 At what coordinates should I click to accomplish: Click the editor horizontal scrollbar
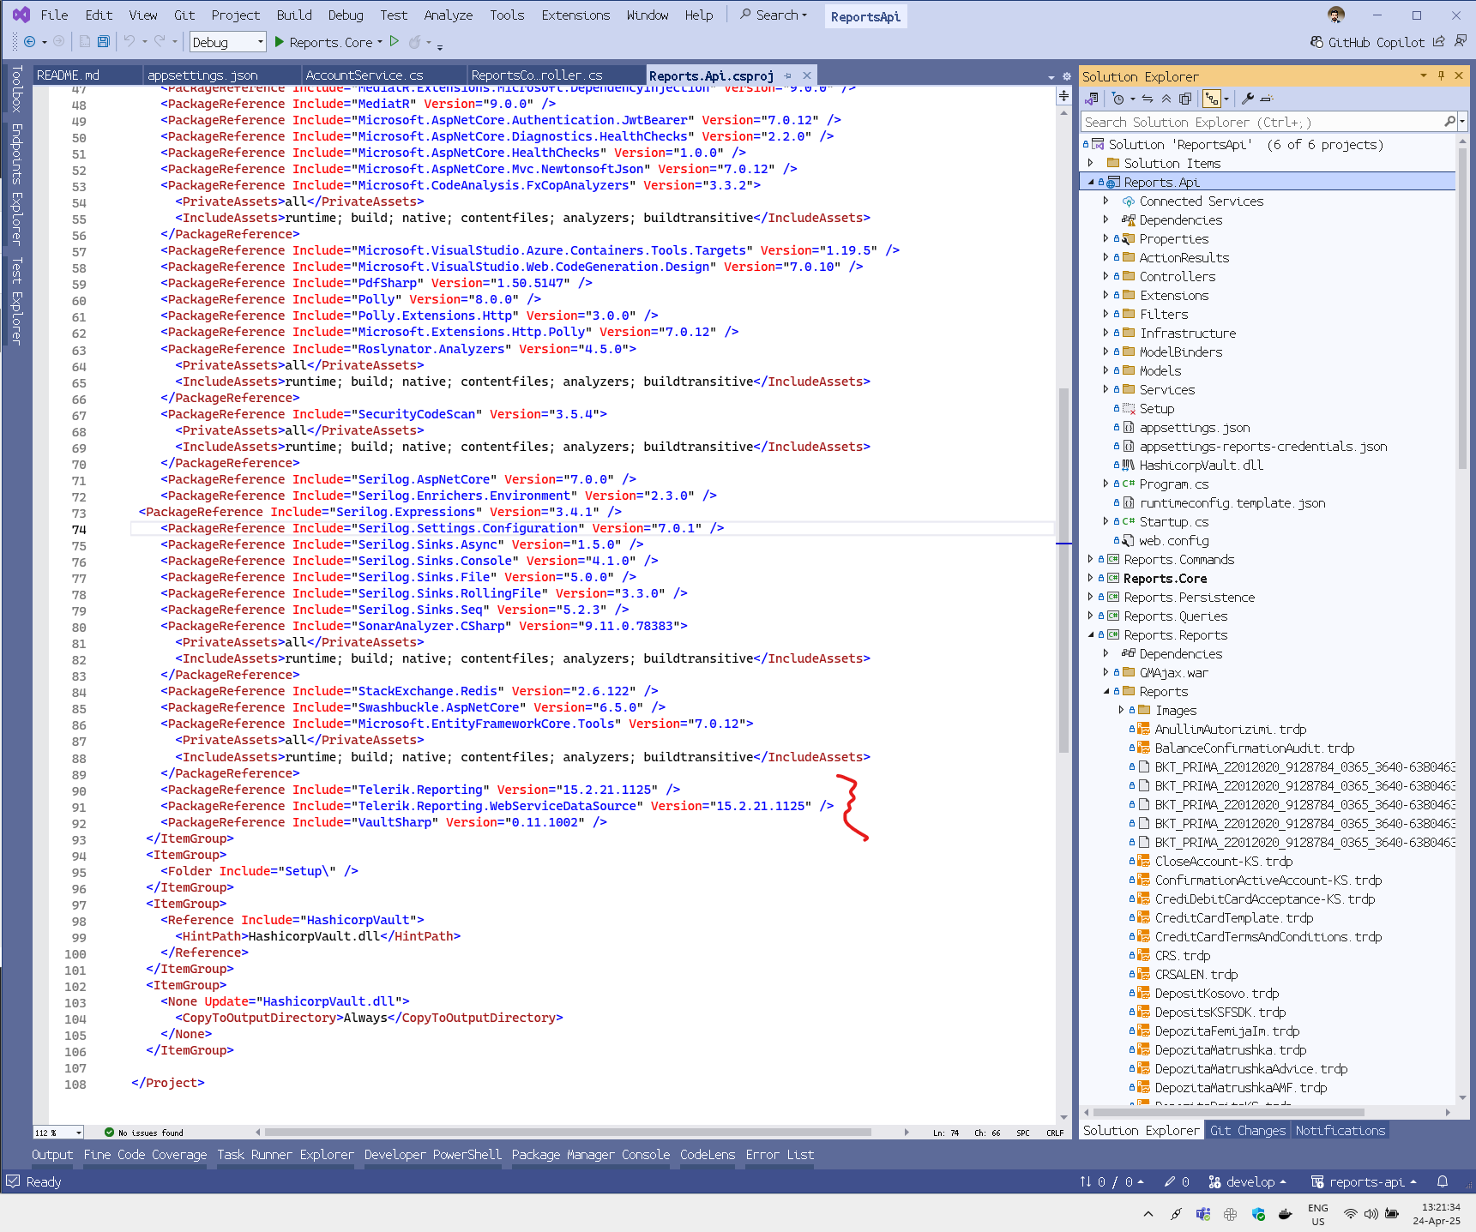(x=566, y=1132)
